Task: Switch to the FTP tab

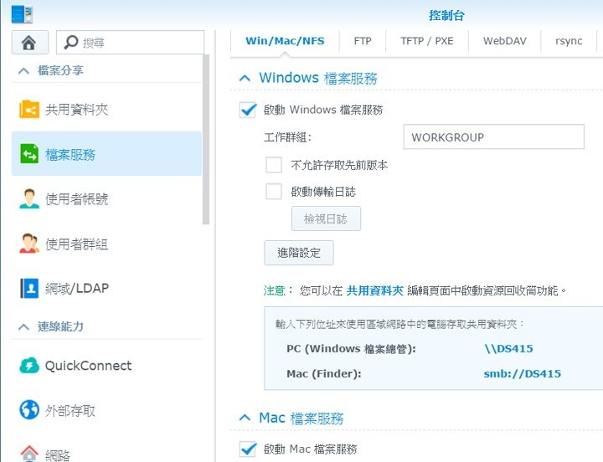Action: coord(363,41)
